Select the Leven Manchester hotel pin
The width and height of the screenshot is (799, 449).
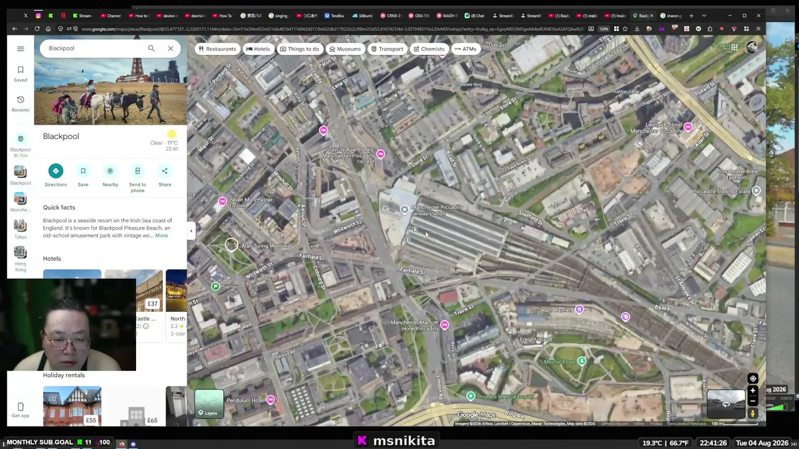click(222, 201)
